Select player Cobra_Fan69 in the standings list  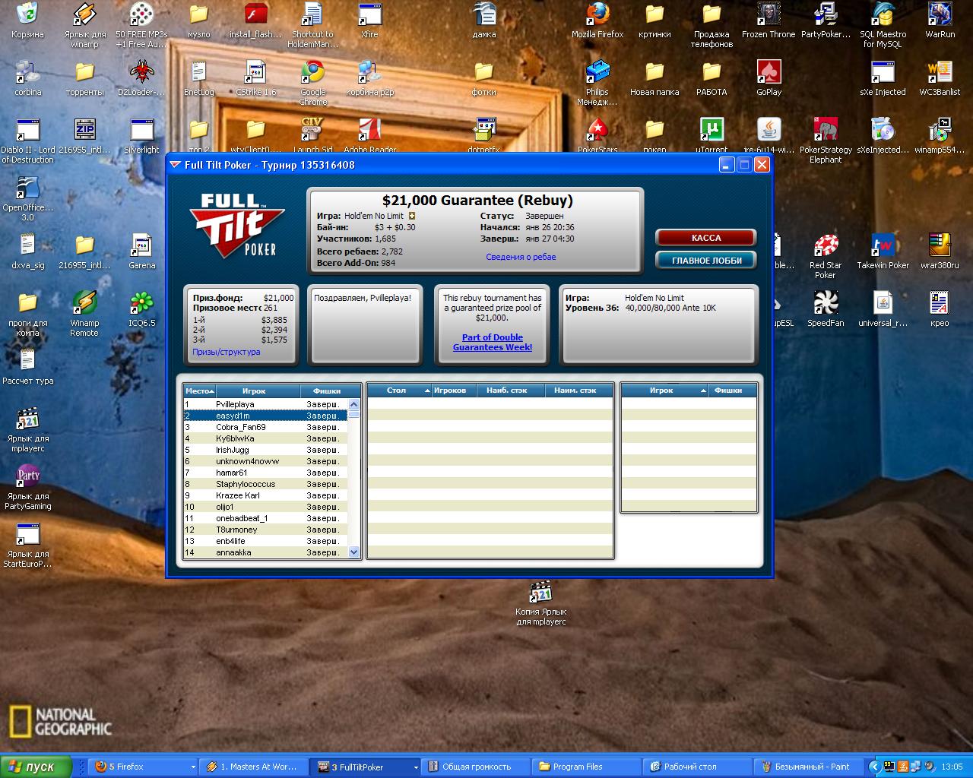240,427
